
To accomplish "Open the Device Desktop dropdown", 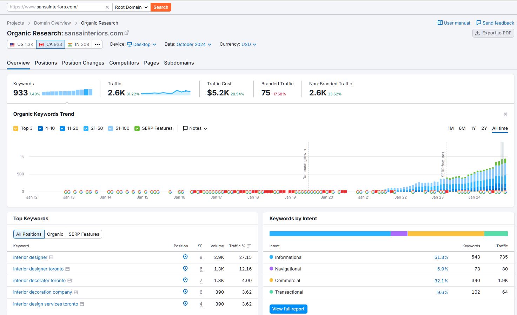I will 142,45.
